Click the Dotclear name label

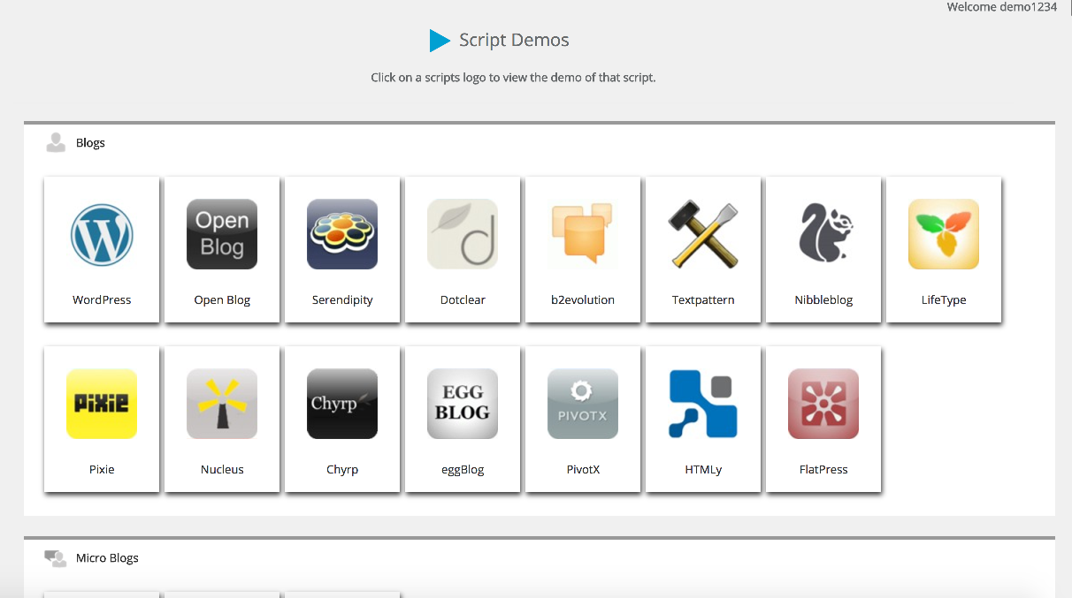tap(463, 300)
